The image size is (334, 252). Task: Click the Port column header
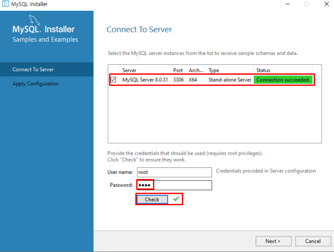178,70
